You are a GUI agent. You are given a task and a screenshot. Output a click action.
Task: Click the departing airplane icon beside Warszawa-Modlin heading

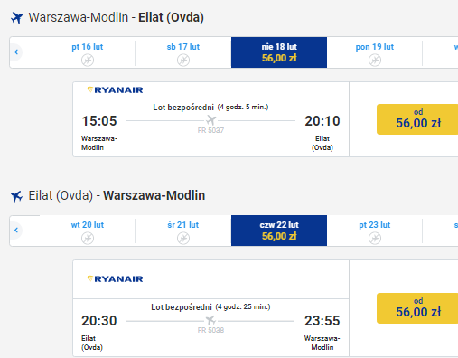[16, 18]
